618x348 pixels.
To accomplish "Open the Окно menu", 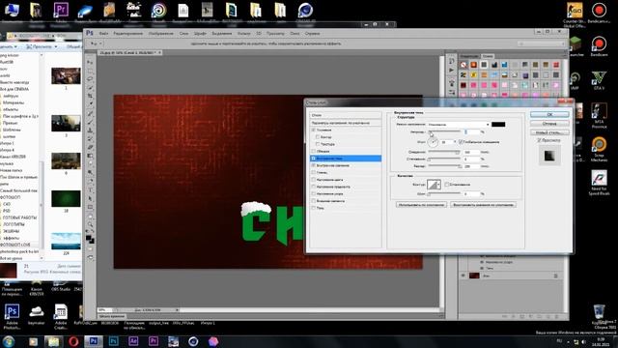I will click(295, 34).
